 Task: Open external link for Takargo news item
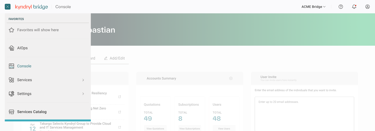120,127
